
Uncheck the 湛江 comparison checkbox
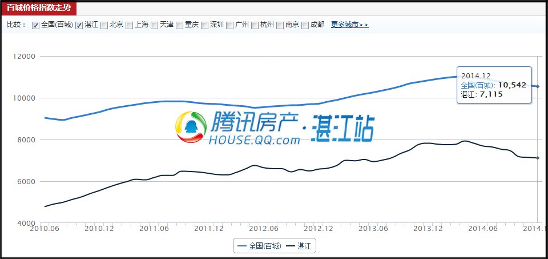click(x=79, y=25)
